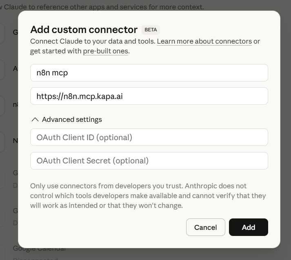
Task: Open the Learn more about connectors link
Action: coord(204,41)
